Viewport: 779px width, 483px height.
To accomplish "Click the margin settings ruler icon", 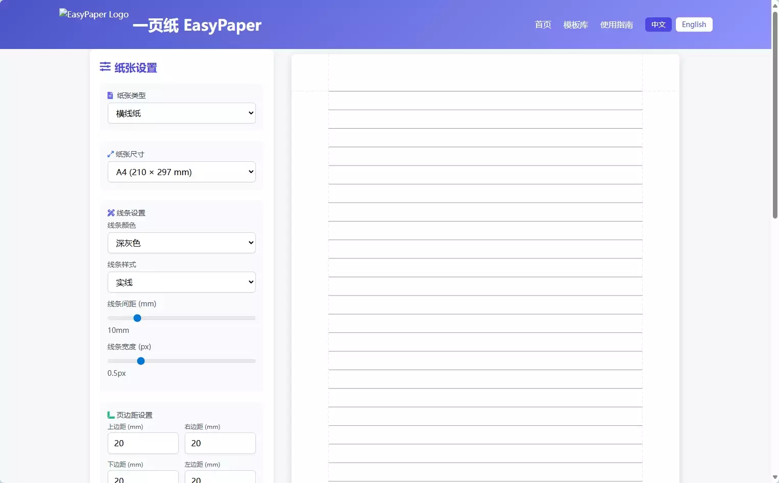I will click(111, 415).
